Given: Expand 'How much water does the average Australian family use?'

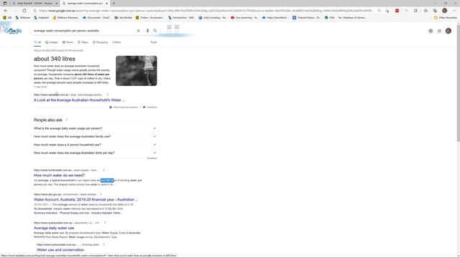Looking at the screenshot, I should tap(95, 137).
